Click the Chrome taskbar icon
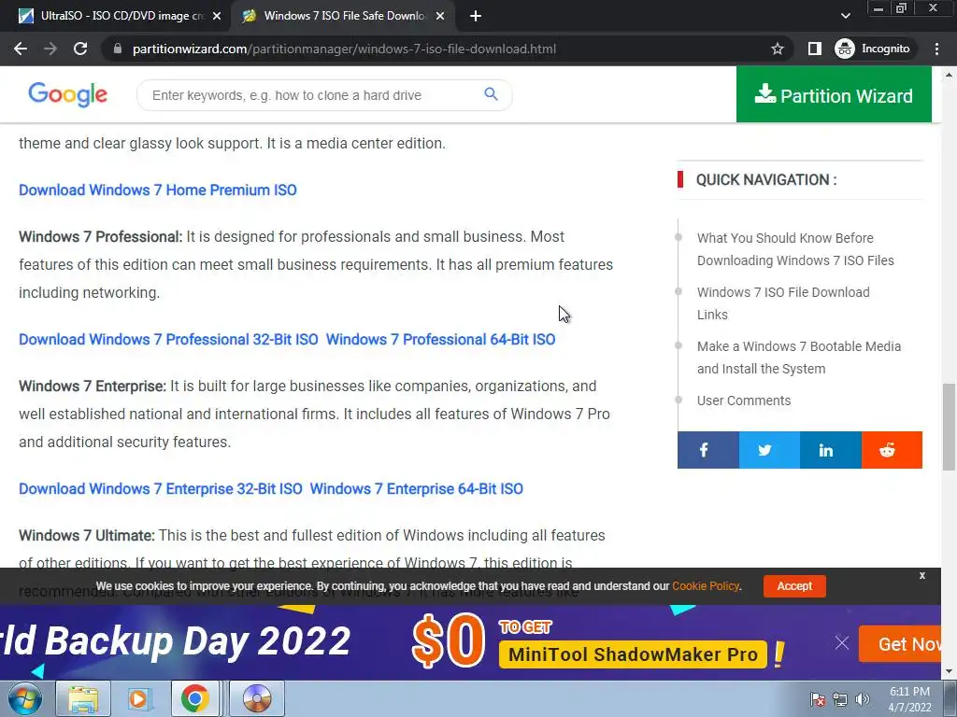The height and width of the screenshot is (717, 957). point(194,698)
